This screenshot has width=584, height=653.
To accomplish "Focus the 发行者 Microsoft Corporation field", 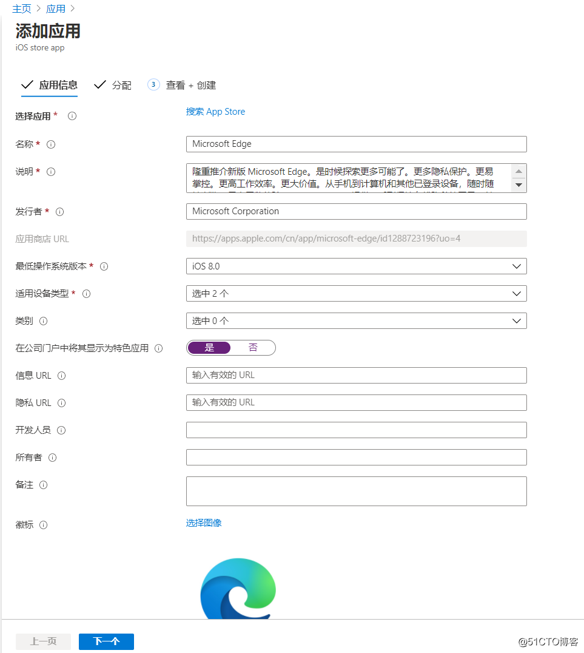I will pyautogui.click(x=357, y=212).
